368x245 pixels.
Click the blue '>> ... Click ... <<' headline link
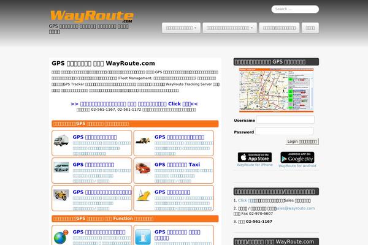pyautogui.click(x=134, y=104)
